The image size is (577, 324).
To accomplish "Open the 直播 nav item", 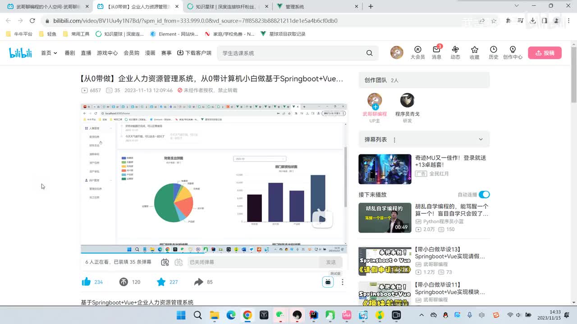I will [x=86, y=53].
